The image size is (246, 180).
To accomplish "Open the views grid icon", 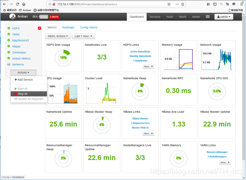I will [x=208, y=16].
